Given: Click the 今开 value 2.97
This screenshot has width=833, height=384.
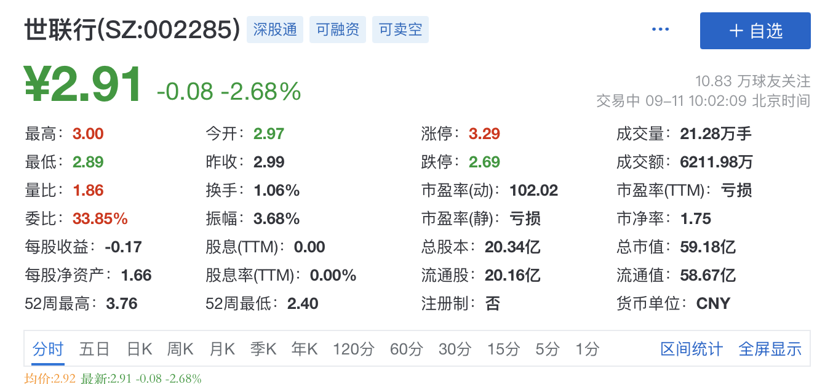Looking at the screenshot, I should pyautogui.click(x=269, y=134).
